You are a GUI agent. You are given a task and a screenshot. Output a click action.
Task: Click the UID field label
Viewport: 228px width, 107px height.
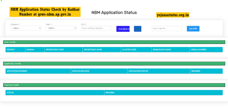[x=84, y=24]
